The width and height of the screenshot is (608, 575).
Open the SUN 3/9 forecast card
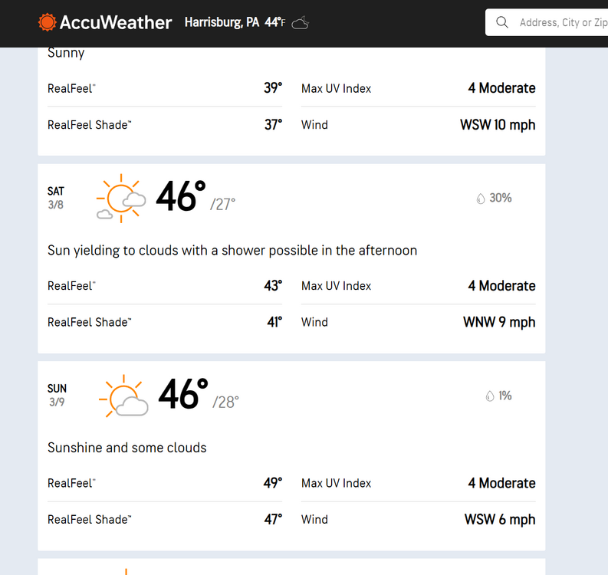pyautogui.click(x=291, y=456)
